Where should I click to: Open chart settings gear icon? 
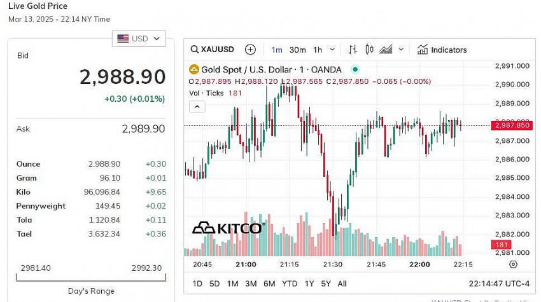(x=514, y=264)
